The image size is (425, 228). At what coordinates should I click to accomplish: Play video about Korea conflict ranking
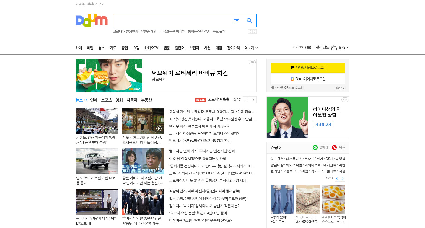point(113,209)
